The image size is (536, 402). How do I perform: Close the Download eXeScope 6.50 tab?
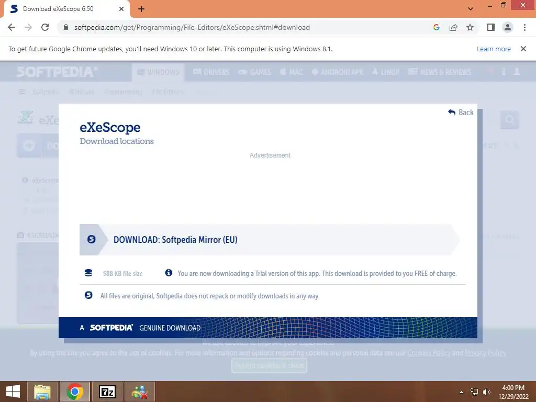(121, 9)
